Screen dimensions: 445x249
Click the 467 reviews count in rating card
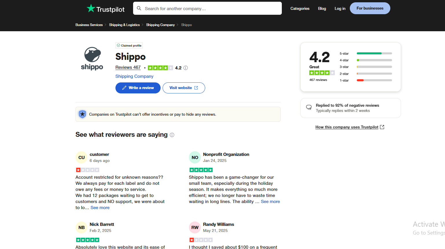click(x=318, y=80)
